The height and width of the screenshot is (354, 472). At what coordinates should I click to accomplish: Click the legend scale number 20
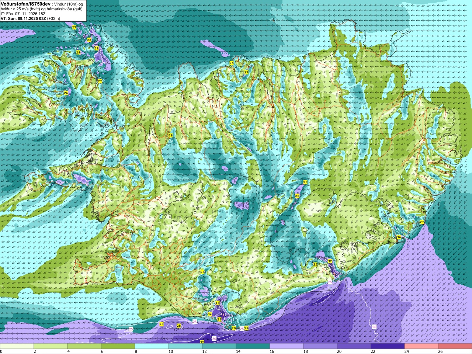(339, 351)
